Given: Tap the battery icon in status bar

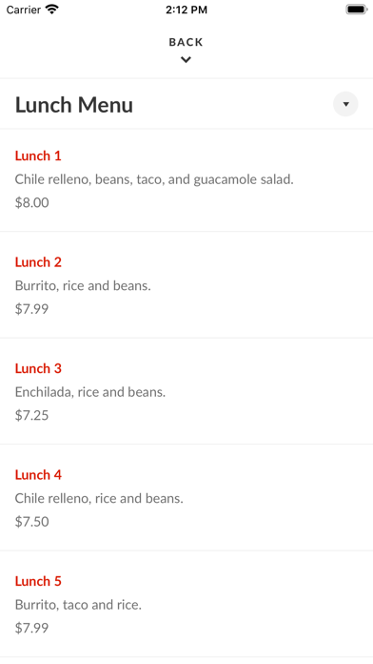Looking at the screenshot, I should [357, 10].
